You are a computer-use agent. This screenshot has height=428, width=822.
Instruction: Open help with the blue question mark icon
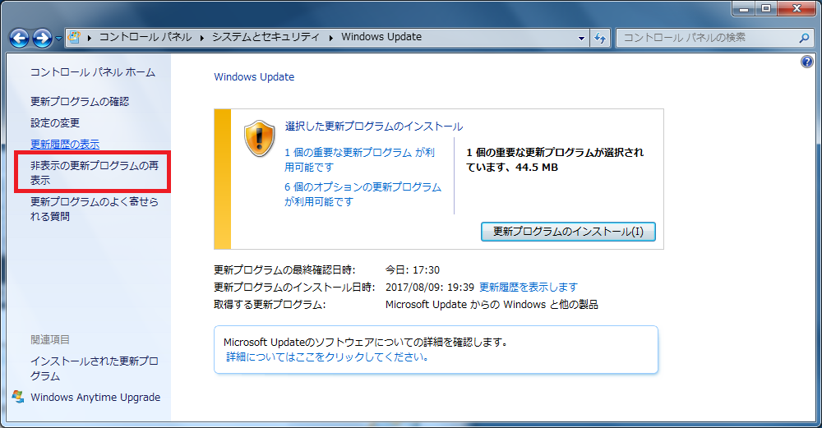tap(806, 62)
